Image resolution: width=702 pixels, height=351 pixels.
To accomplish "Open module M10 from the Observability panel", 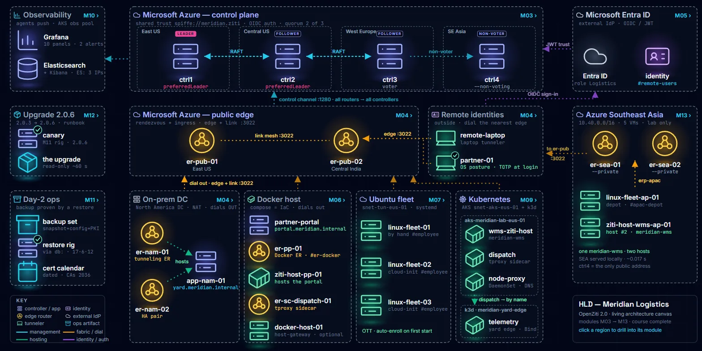I will (92, 15).
